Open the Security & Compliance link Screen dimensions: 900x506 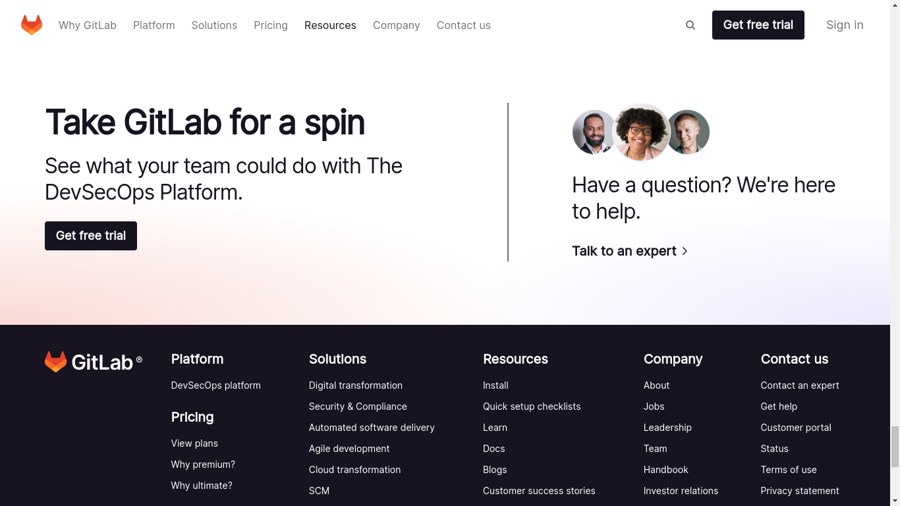358,407
